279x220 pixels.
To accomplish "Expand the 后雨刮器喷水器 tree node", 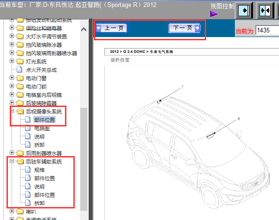I will 12,153.
